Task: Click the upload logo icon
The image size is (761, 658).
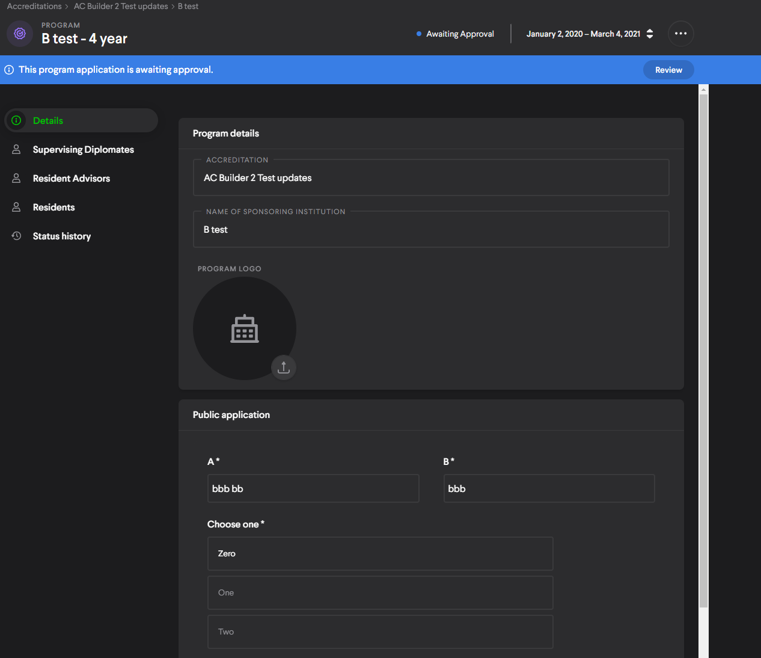Action: coord(284,367)
